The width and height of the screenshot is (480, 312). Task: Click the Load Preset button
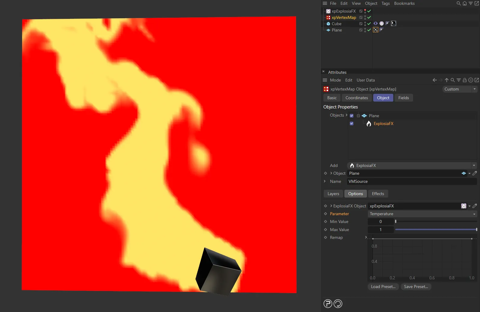click(383, 287)
